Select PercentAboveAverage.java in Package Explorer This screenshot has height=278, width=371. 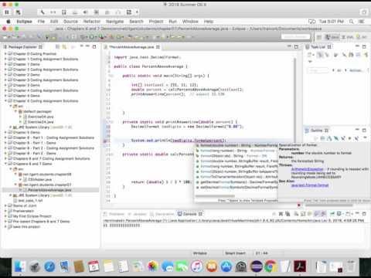[x=49, y=190]
